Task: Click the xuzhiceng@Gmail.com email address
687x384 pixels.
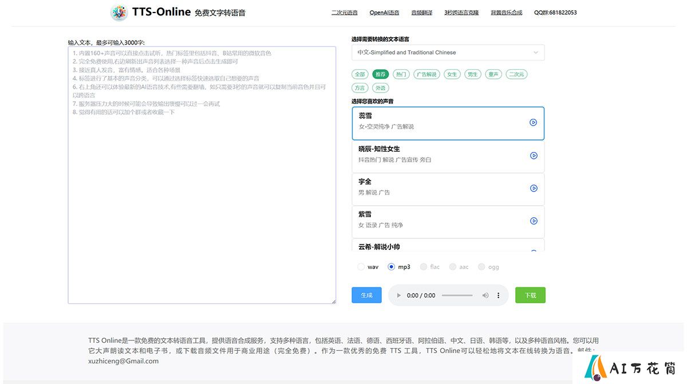Action: [x=123, y=361]
